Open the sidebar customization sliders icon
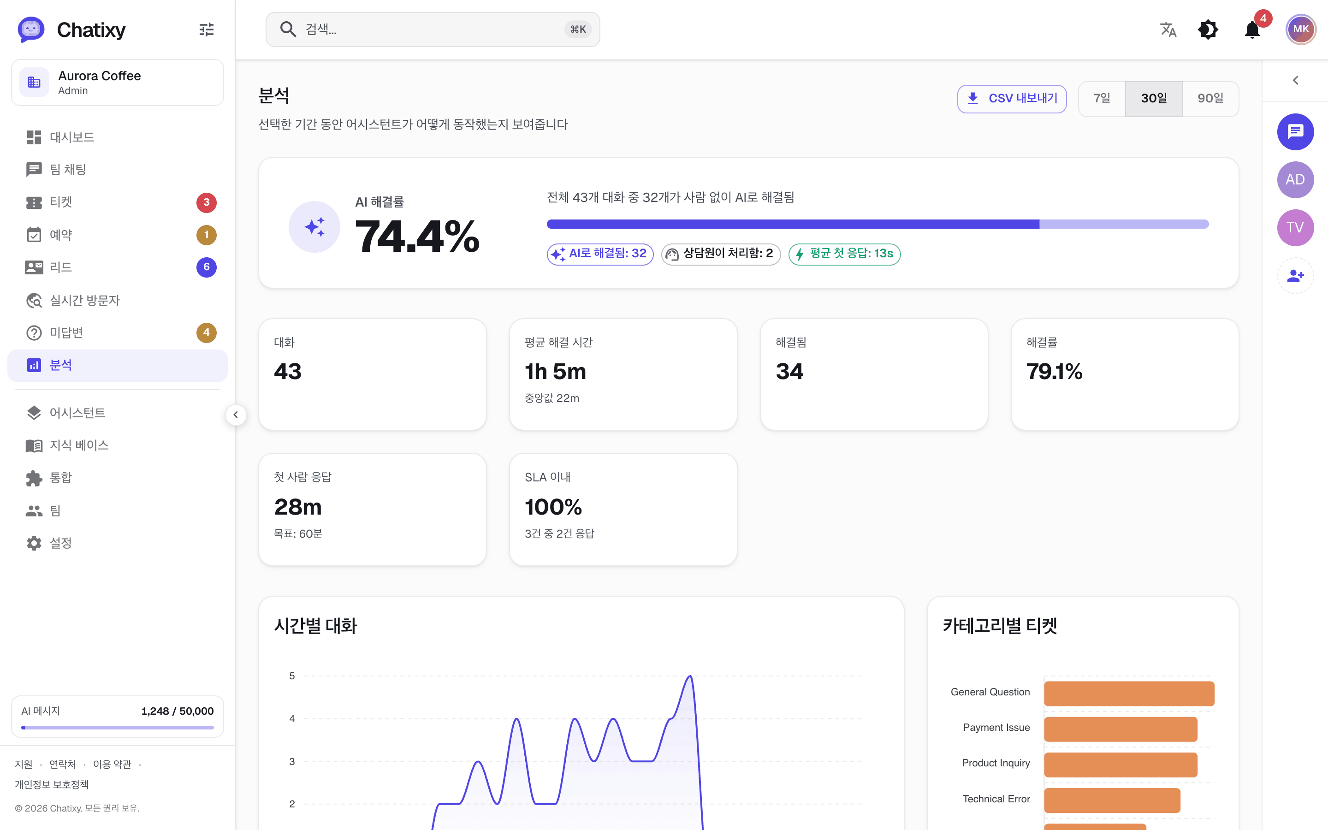The image size is (1328, 830). [206, 29]
